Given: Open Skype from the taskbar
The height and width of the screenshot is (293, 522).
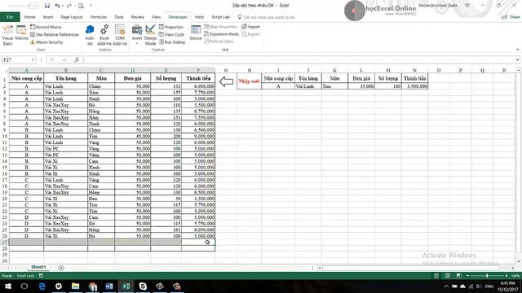Looking at the screenshot, I should click(x=143, y=286).
